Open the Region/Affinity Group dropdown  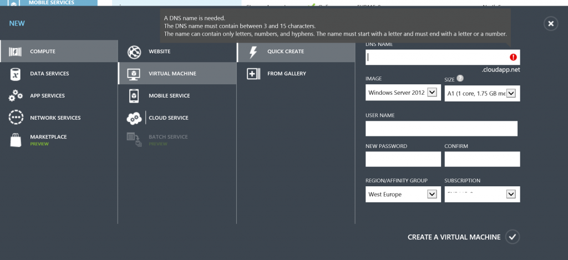(x=403, y=194)
